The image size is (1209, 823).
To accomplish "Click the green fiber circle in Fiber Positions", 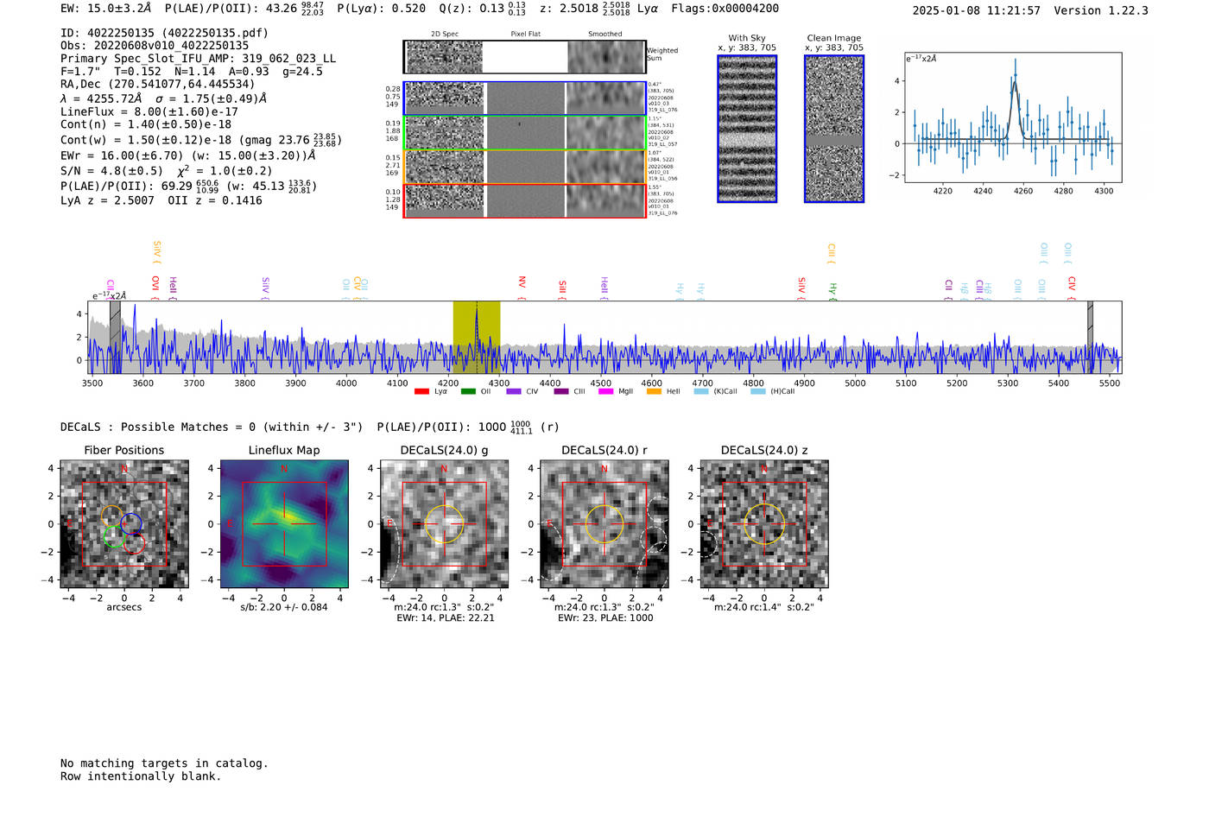I will (114, 536).
